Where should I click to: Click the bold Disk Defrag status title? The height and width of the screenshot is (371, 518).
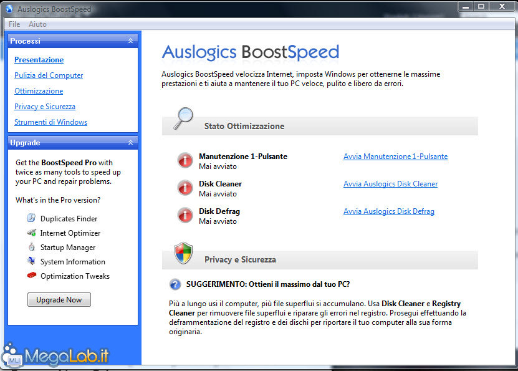219,211
